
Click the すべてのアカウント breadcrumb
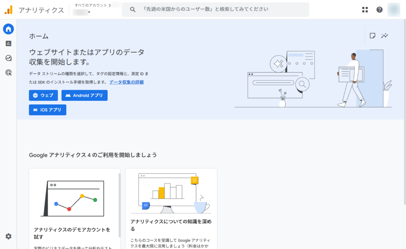point(91,5)
